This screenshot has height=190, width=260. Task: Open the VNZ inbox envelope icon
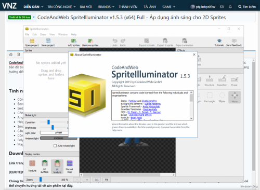[222, 7]
